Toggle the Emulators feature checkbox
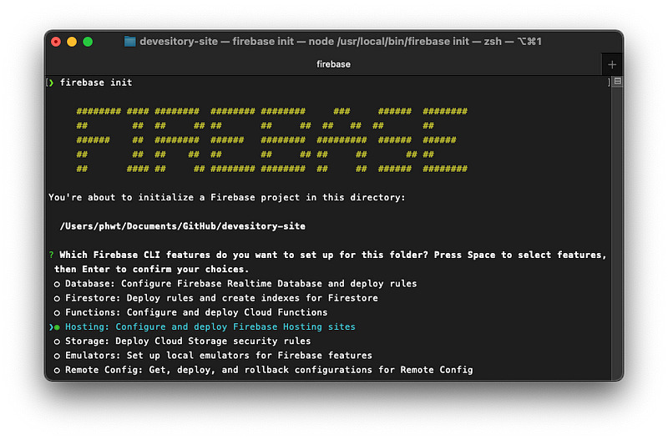 [x=57, y=356]
